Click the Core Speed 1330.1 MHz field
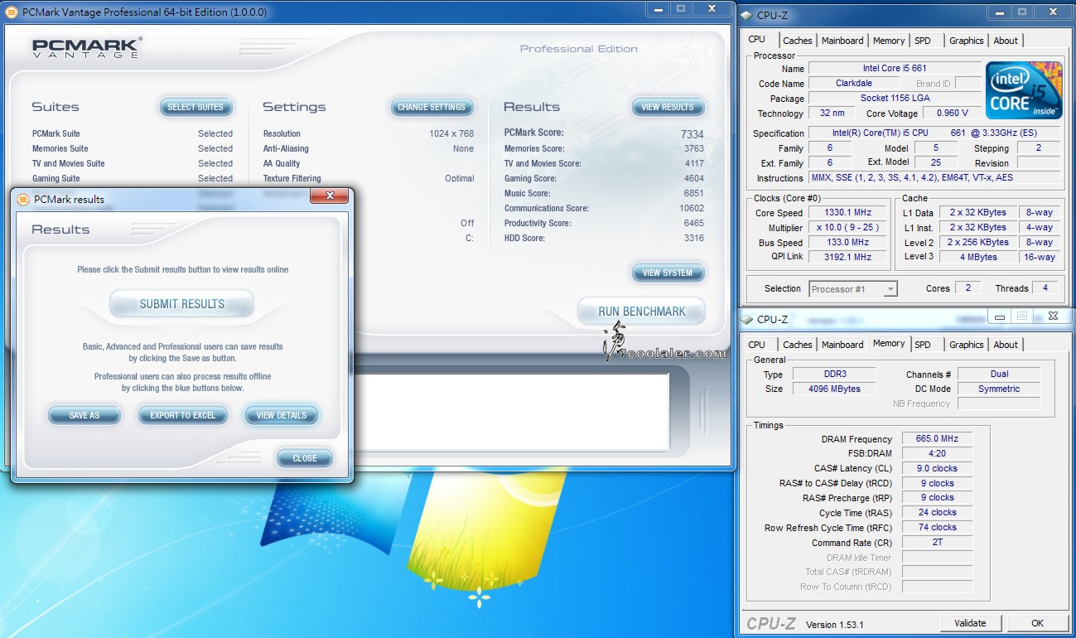This screenshot has width=1076, height=638. pyautogui.click(x=847, y=213)
